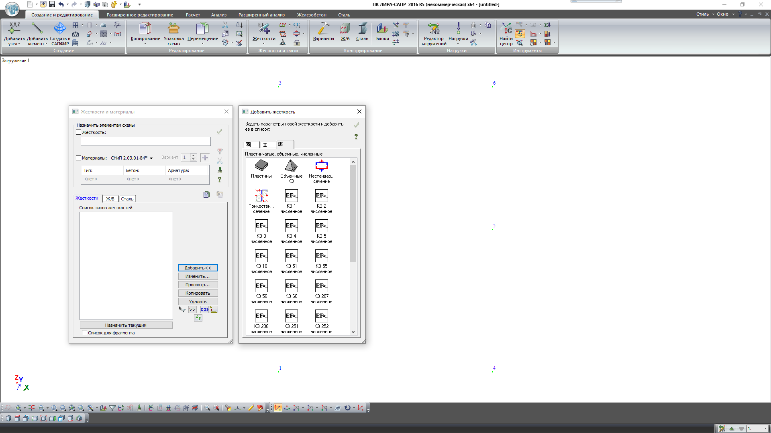
Task: Click the Loads (Нагрузки) ribbon icon
Action: click(458, 28)
